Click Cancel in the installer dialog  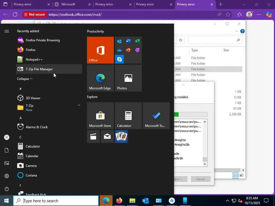pos(200,179)
